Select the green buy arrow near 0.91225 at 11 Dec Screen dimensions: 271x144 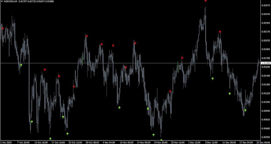point(230,93)
